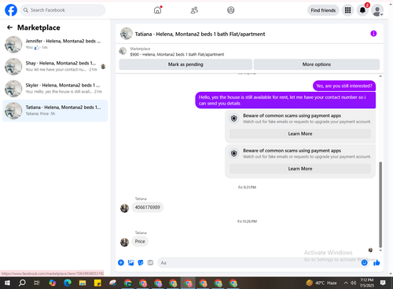Viewport: 393px width, 289px height.
Task: Open the emoji picker in message box
Action: point(364,262)
